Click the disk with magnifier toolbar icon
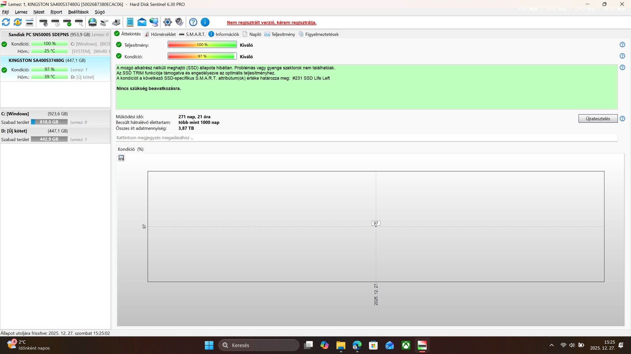The width and height of the screenshot is (631, 354). (79, 22)
